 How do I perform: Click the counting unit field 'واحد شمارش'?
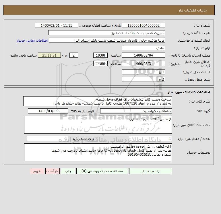(47, 138)
